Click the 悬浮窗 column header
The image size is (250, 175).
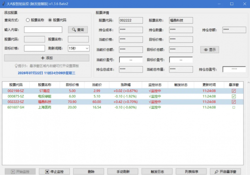tap(234, 85)
